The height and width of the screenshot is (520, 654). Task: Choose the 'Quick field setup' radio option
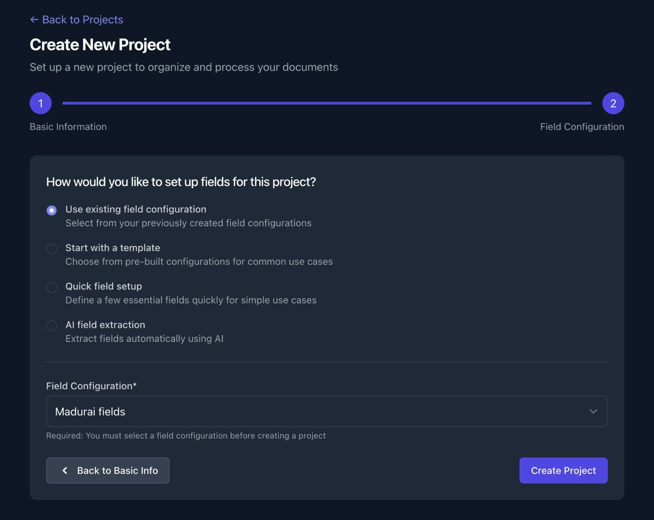52,287
